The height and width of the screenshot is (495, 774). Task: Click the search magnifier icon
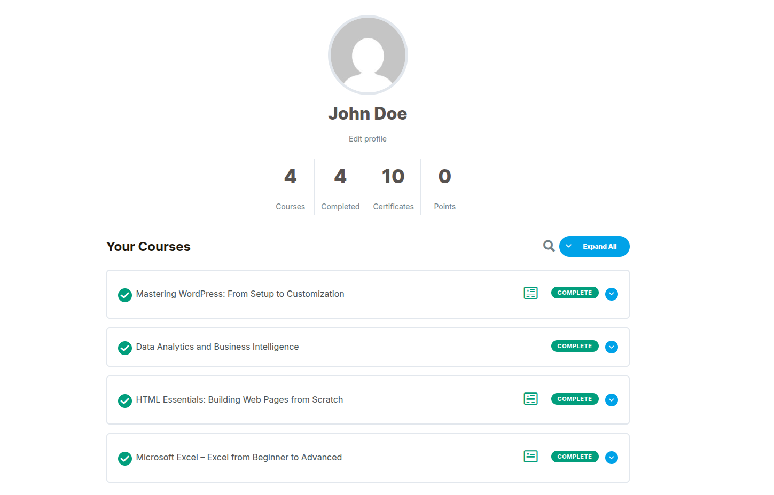549,246
